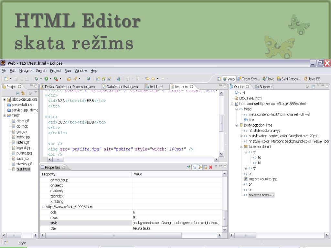
Task: Close the Project explorer tab X
Action: tap(19, 87)
